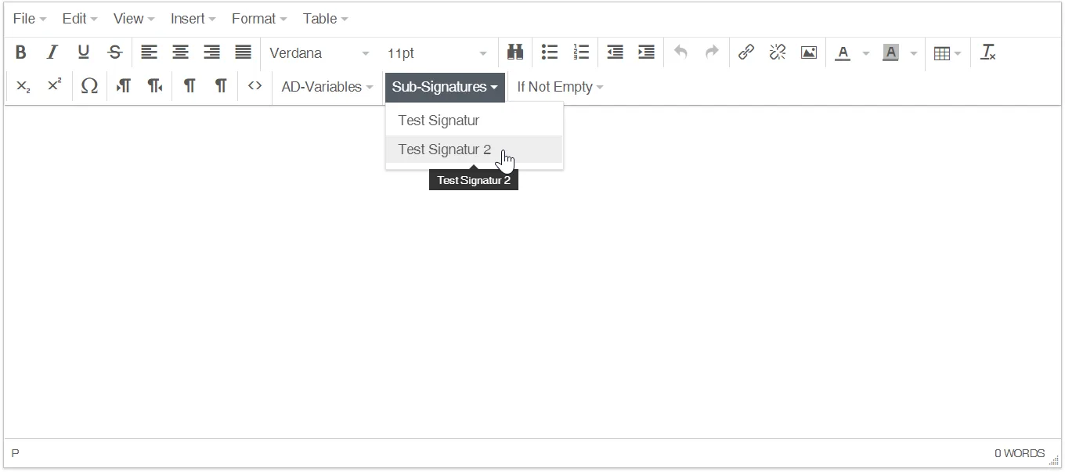Grab the editor resize handle

coord(1054,460)
